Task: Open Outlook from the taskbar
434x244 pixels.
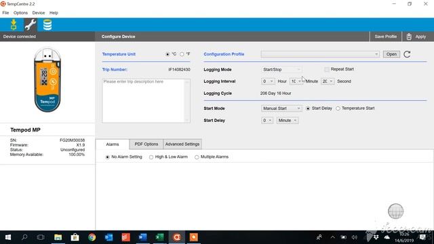Action: click(x=108, y=237)
